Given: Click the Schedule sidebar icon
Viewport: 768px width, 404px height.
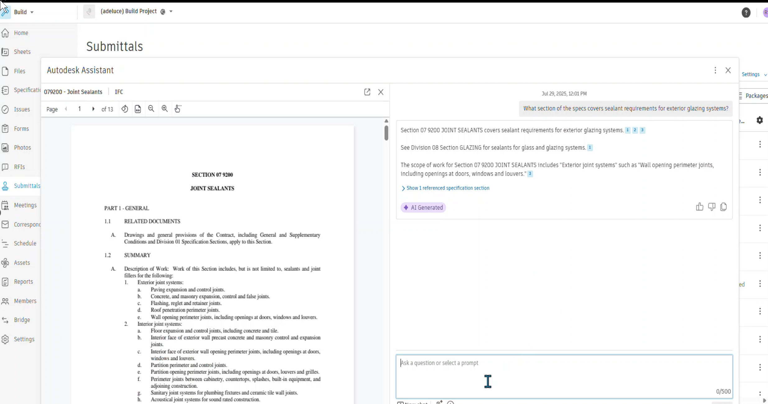Looking at the screenshot, I should [x=5, y=244].
